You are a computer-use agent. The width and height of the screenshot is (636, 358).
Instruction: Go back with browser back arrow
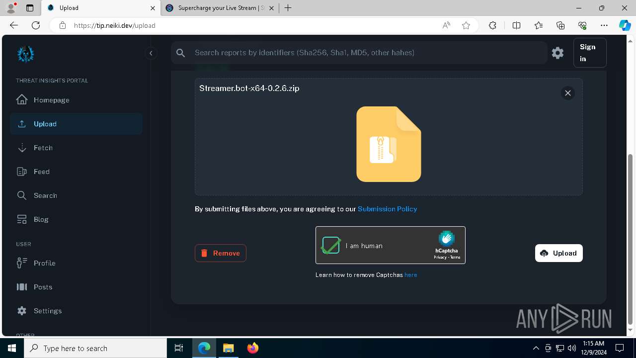14,25
